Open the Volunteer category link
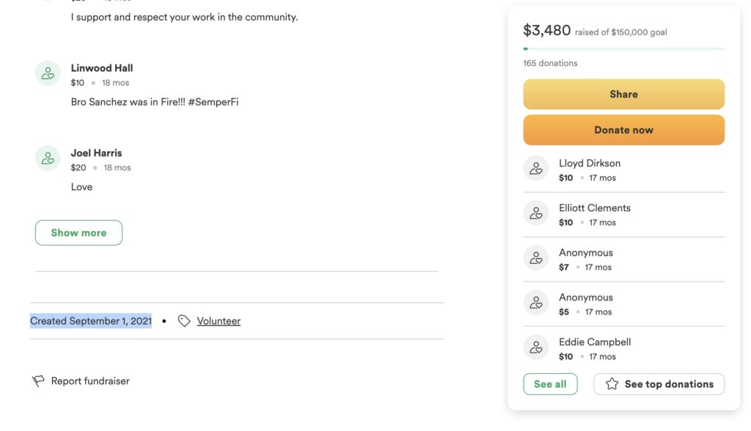 [x=219, y=321]
